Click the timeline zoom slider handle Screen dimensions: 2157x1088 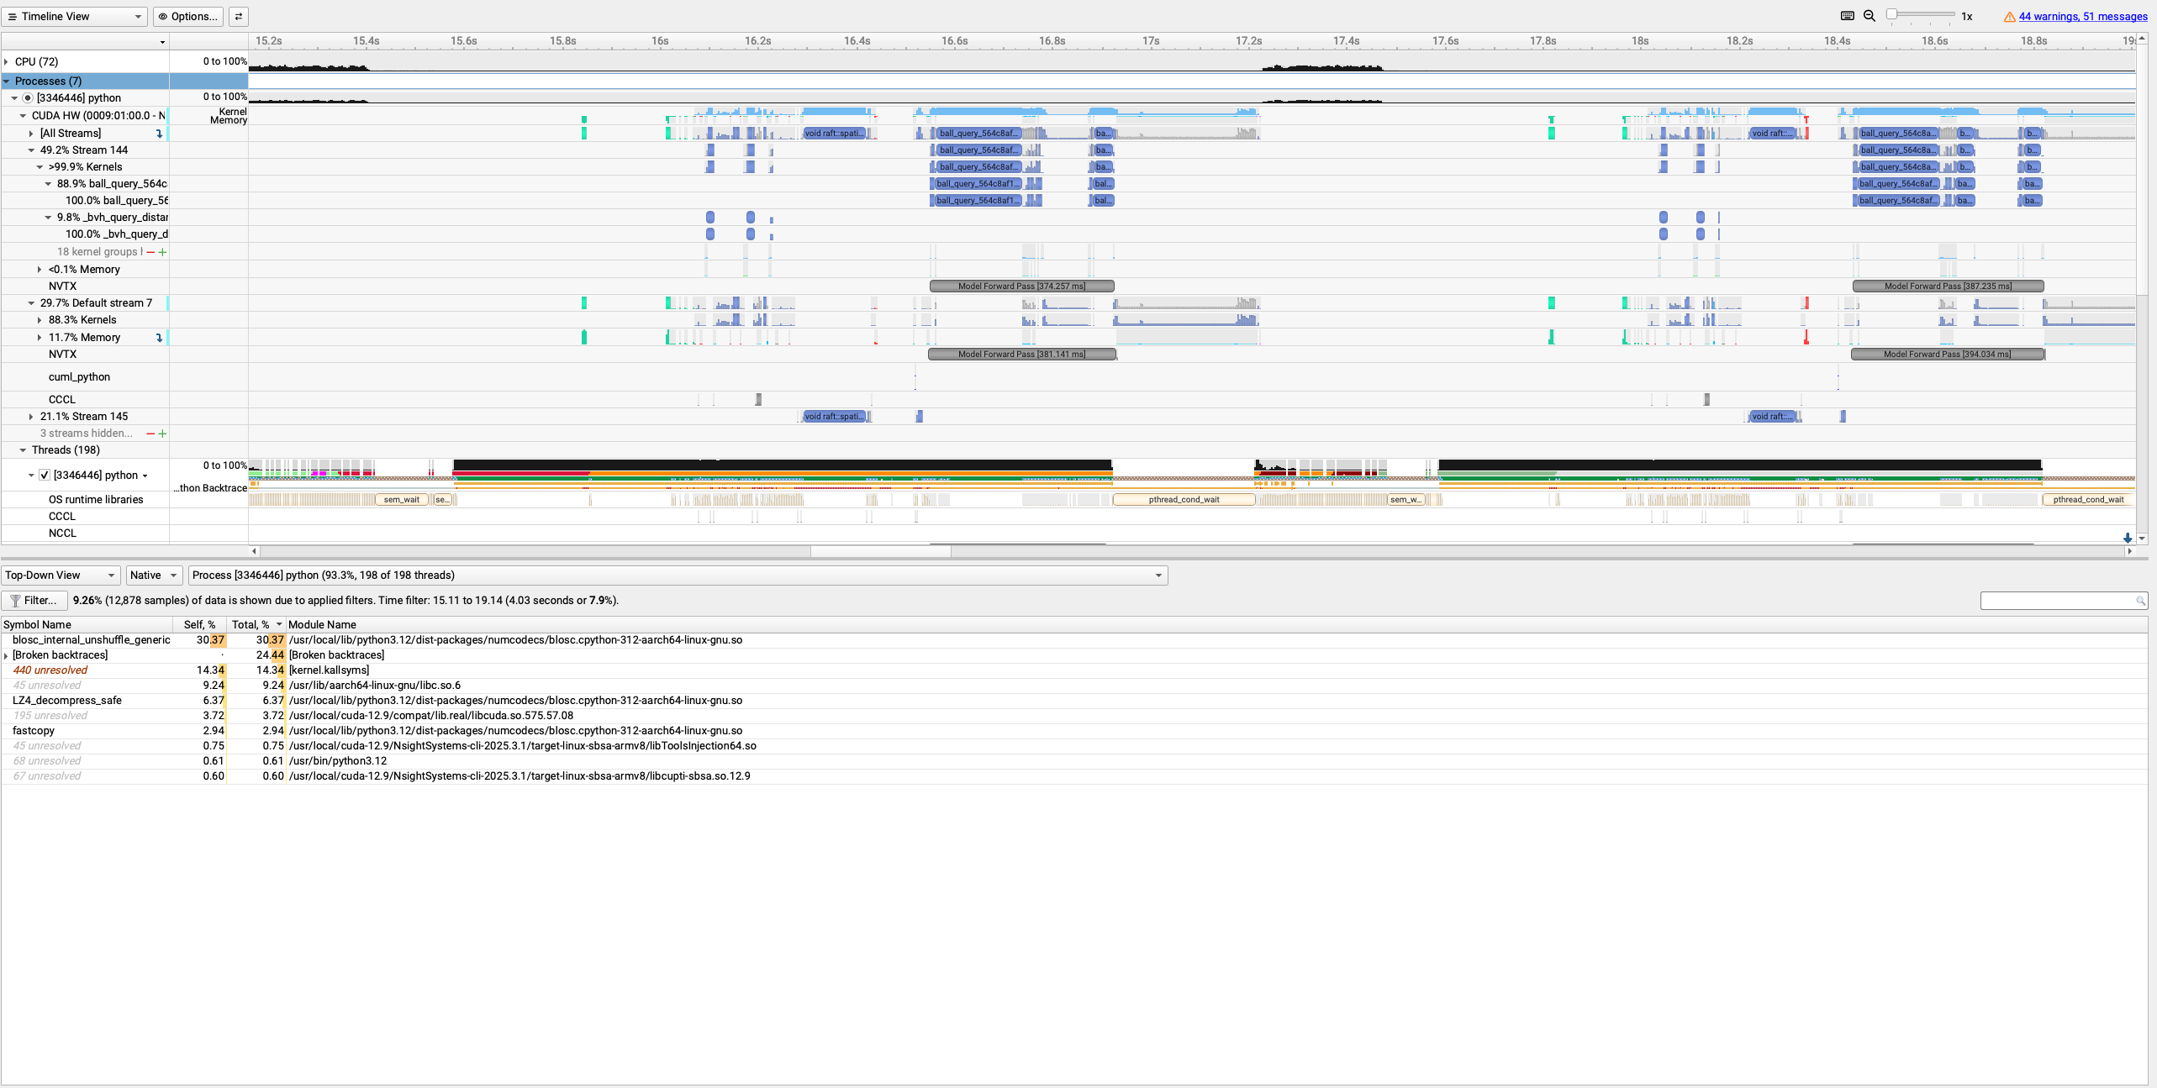tap(1891, 14)
